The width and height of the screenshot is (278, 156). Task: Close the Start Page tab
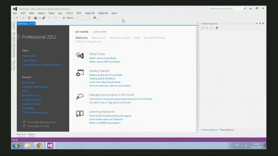[x=33, y=23]
